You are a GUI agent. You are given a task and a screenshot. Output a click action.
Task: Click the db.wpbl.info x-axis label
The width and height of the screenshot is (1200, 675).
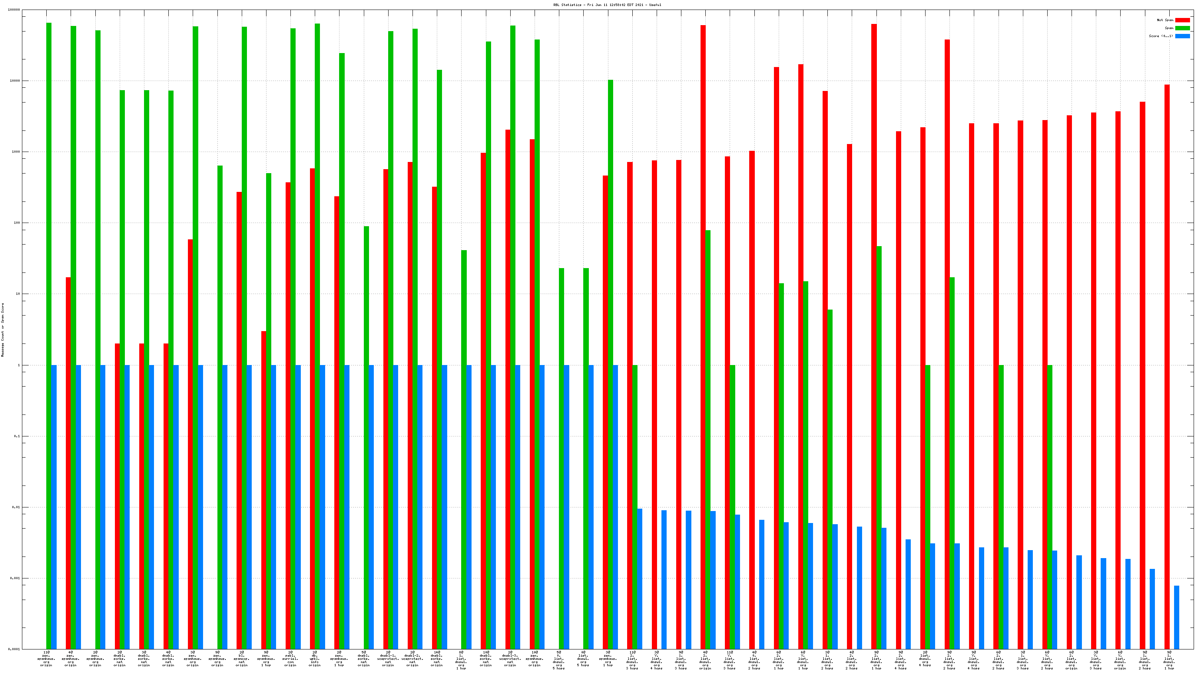coord(314,659)
